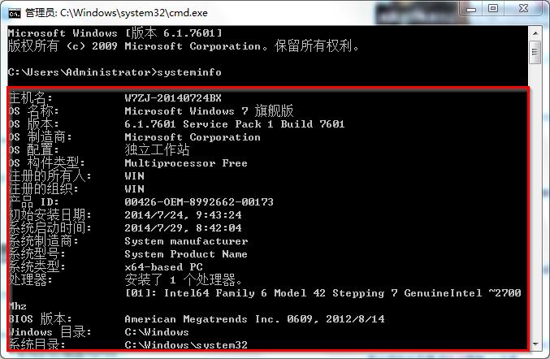Close the cmd.exe window
The image size is (550, 359).
(x=523, y=9)
